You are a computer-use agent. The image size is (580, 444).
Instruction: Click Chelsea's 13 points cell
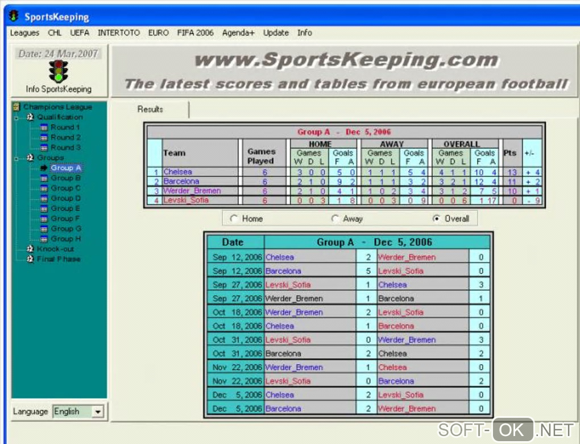tap(512, 172)
